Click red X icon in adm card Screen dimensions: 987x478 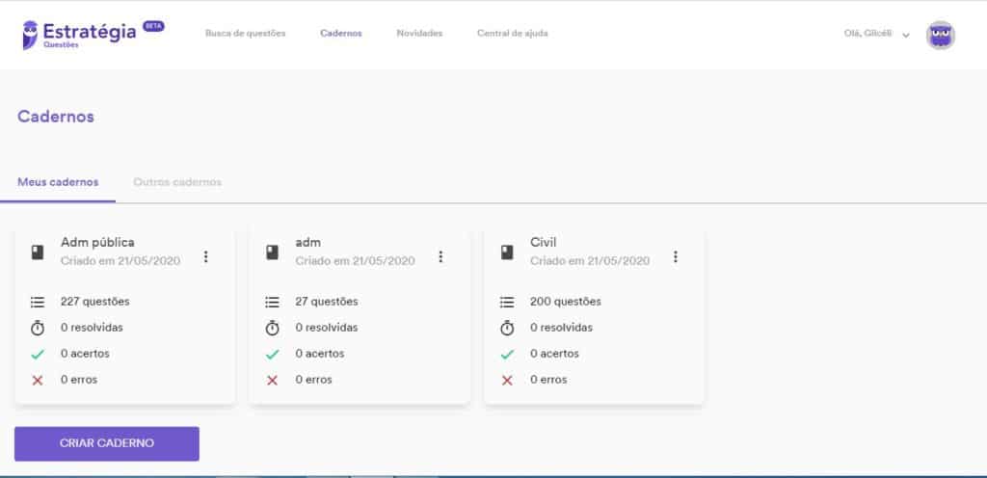(272, 381)
